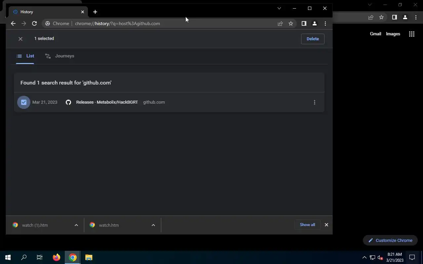Open a new tab with the plus button
This screenshot has height=264, width=423.
(x=95, y=12)
